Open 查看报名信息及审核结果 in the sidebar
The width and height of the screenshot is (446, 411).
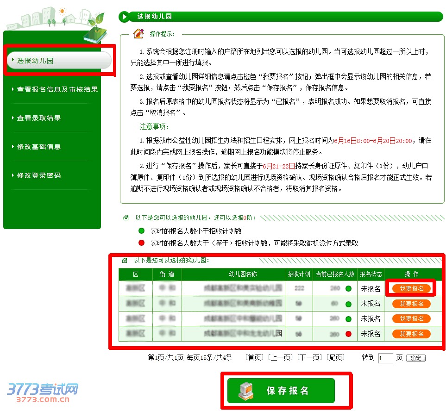(57, 89)
